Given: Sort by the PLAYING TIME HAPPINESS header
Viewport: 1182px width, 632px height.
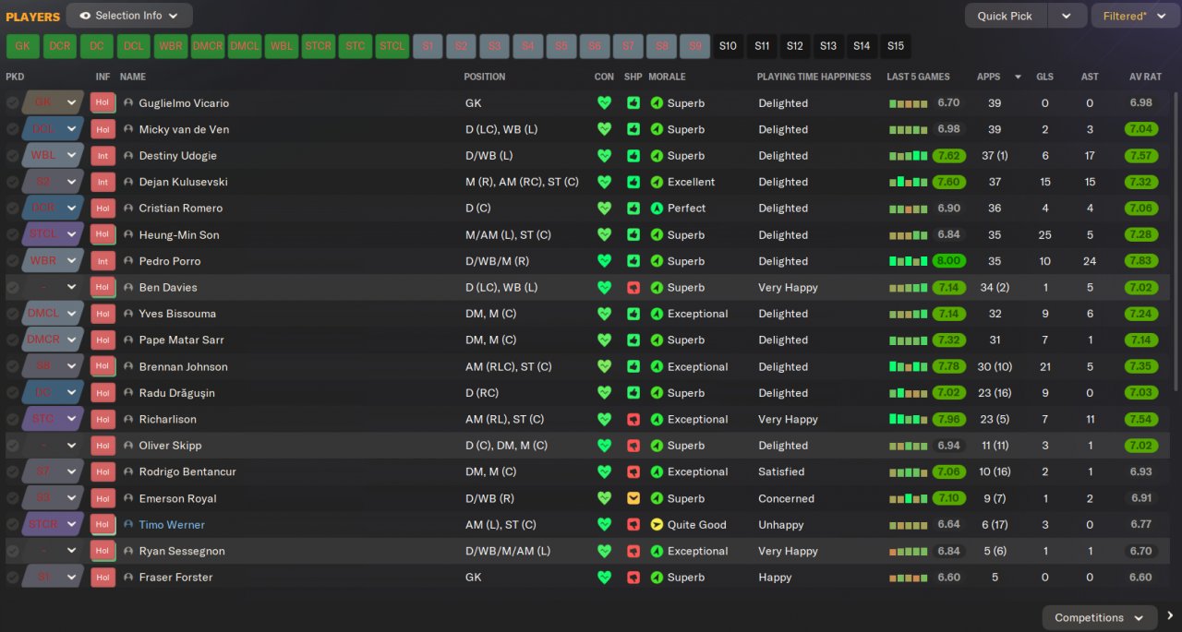Looking at the screenshot, I should [x=814, y=77].
